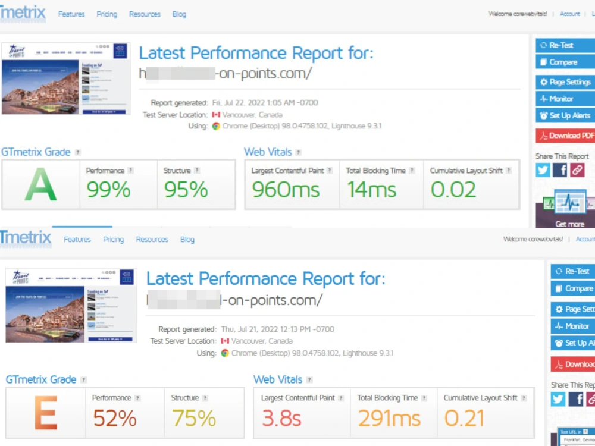This screenshot has height=446, width=595.
Task: Click the bottom report's on-points.com URL
Action: [234, 300]
